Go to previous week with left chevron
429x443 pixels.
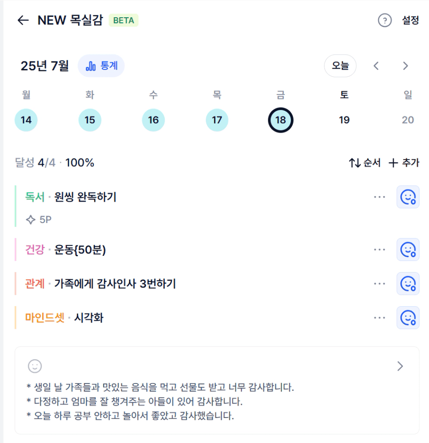tap(376, 66)
